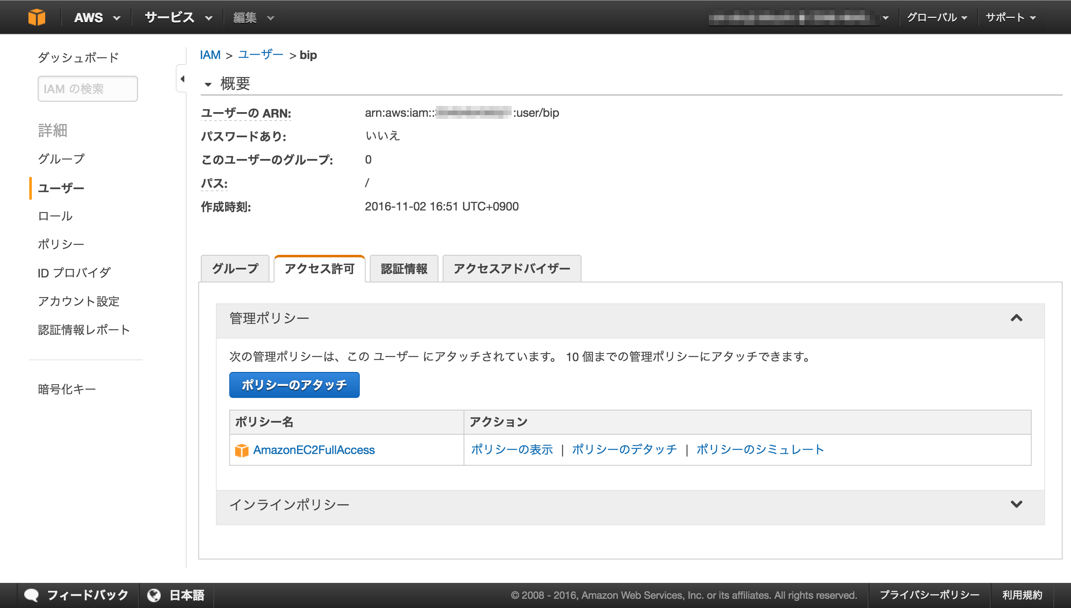Go to ダッシュボード in the sidebar
The height and width of the screenshot is (608, 1071).
point(78,57)
